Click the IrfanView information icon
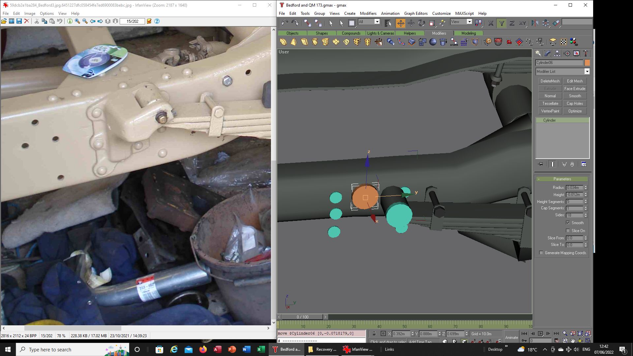The width and height of the screenshot is (633, 356). pos(70,21)
